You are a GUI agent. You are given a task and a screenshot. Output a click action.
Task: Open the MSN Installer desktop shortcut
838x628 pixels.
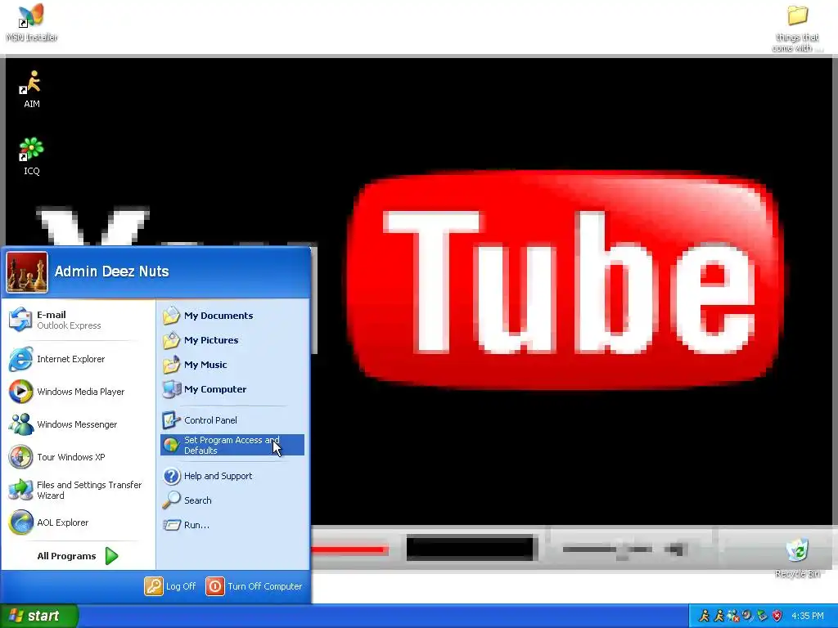pos(31,22)
